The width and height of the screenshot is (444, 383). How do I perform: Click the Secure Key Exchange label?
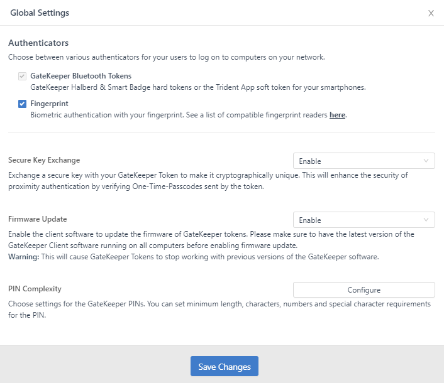44,160
